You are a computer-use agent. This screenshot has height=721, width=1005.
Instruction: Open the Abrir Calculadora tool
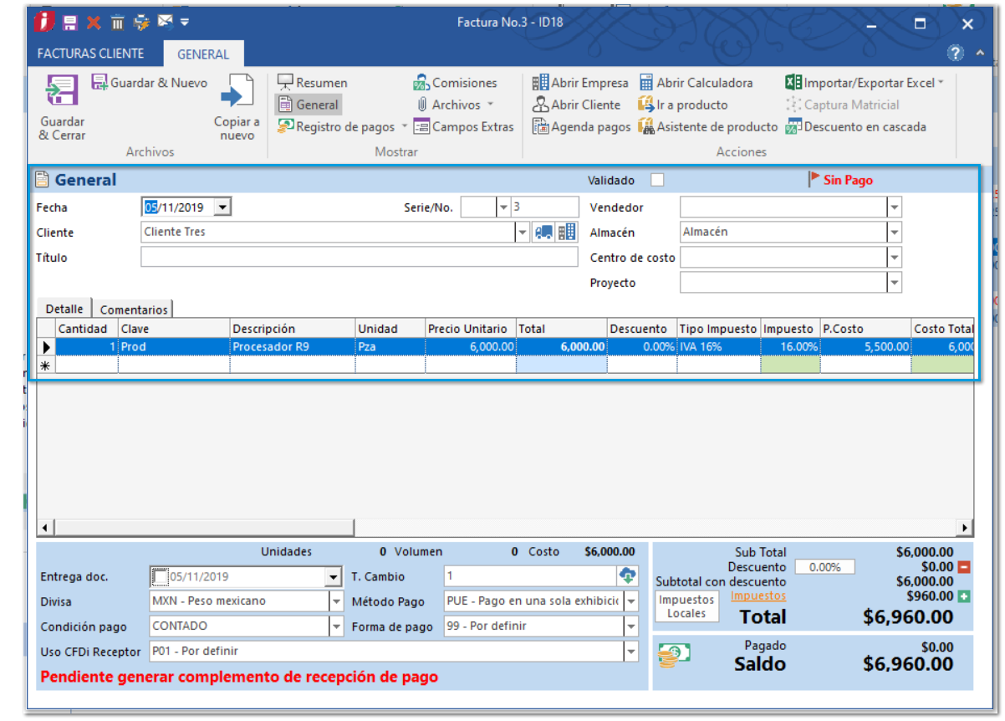pyautogui.click(x=696, y=83)
